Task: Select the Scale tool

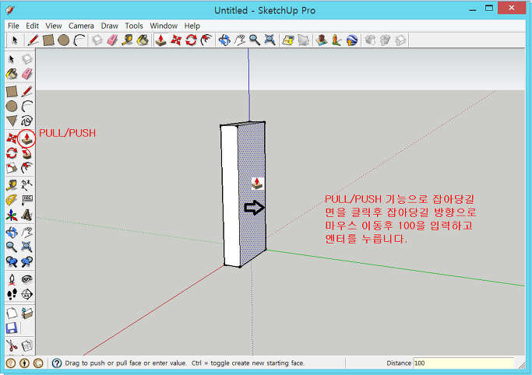Action: [x=12, y=168]
